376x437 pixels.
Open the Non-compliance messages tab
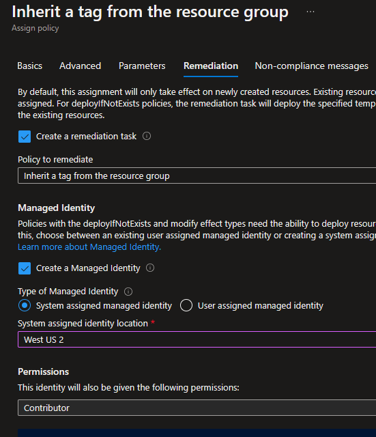[x=311, y=66]
